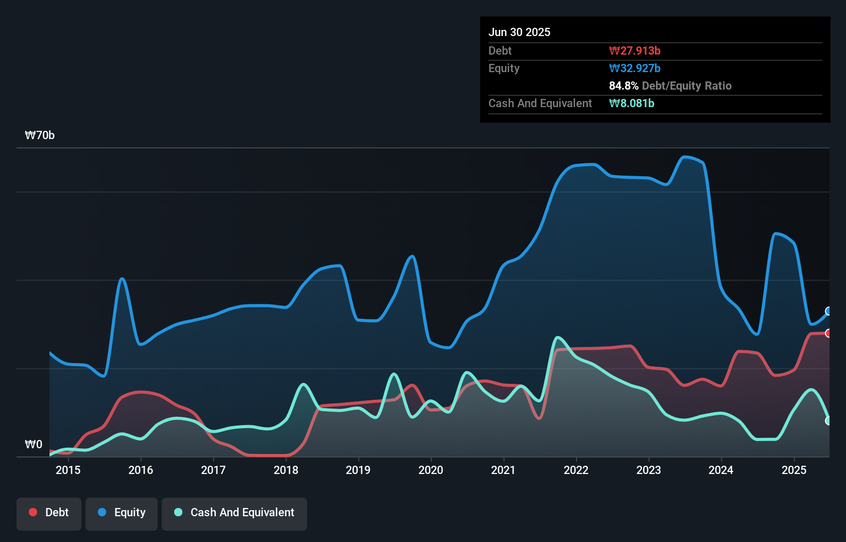The width and height of the screenshot is (846, 542).
Task: Click the blue Equity legend dot
Action: (102, 512)
